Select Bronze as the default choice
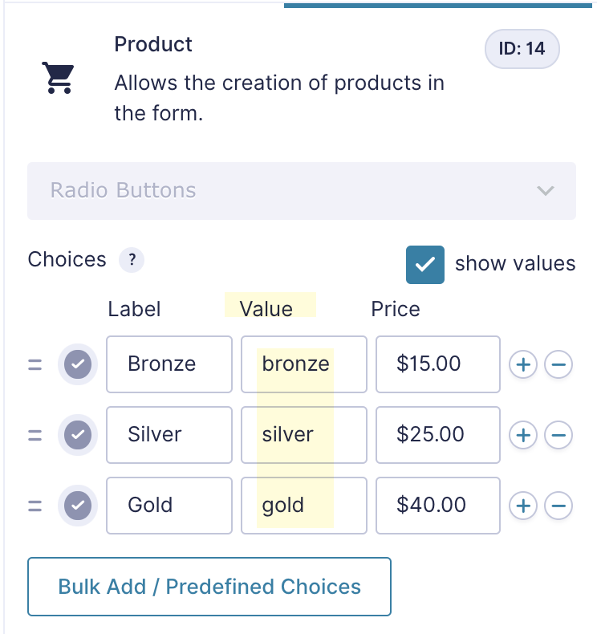The height and width of the screenshot is (634, 597). coord(78,364)
